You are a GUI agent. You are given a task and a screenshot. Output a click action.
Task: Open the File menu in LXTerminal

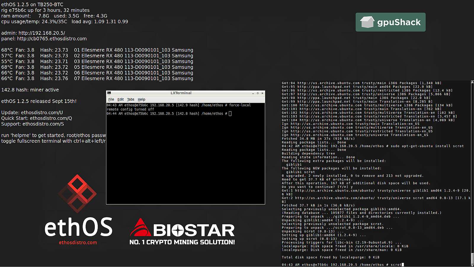[x=111, y=99]
